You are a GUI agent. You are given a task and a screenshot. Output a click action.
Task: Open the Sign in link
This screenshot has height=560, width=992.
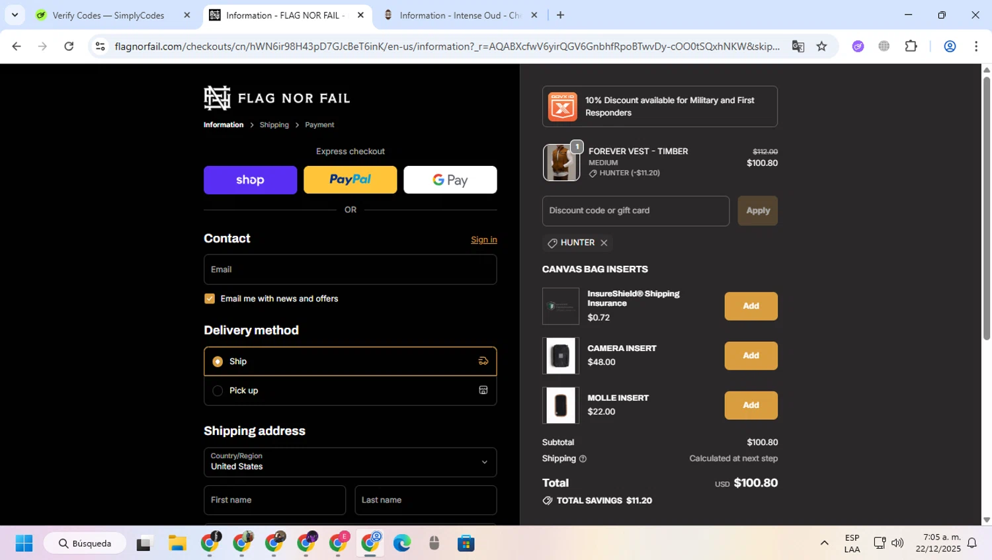tap(483, 239)
